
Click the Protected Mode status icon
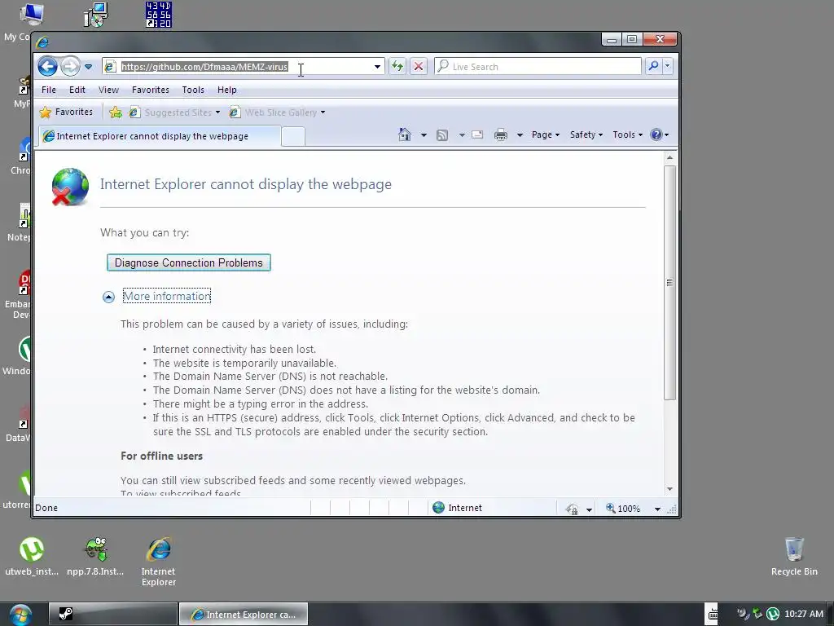(x=573, y=509)
